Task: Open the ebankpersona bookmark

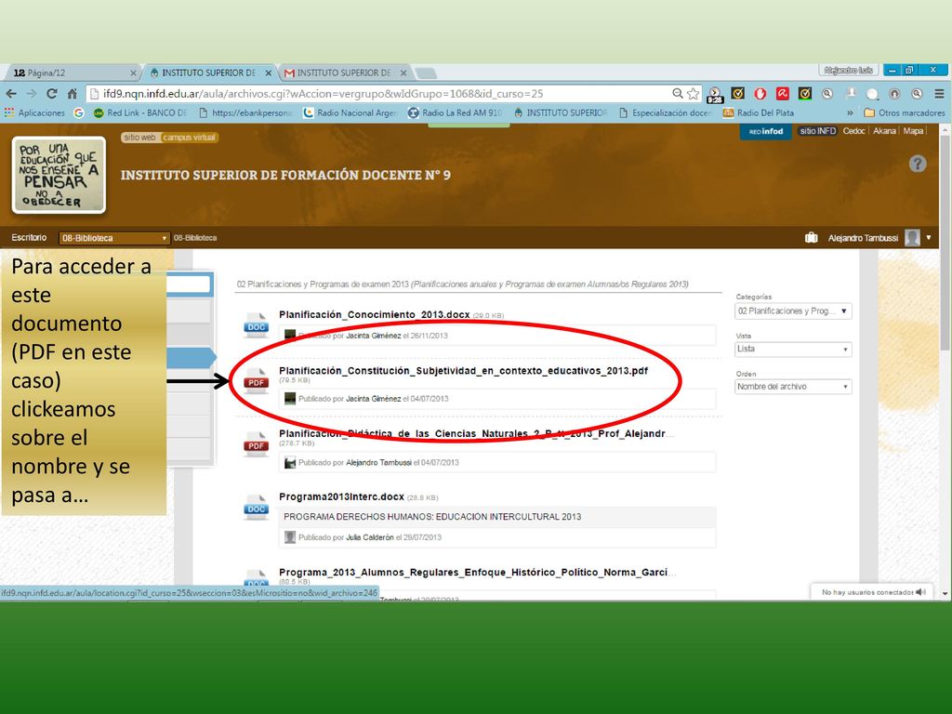Action: pyautogui.click(x=245, y=112)
